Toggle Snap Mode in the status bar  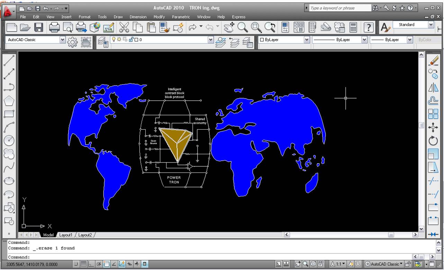pos(76,264)
